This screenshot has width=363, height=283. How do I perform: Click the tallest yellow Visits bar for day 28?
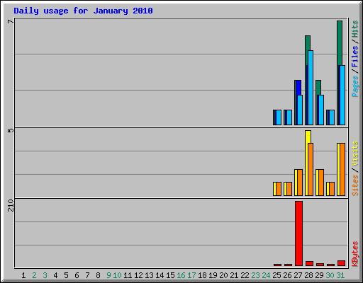click(x=308, y=137)
